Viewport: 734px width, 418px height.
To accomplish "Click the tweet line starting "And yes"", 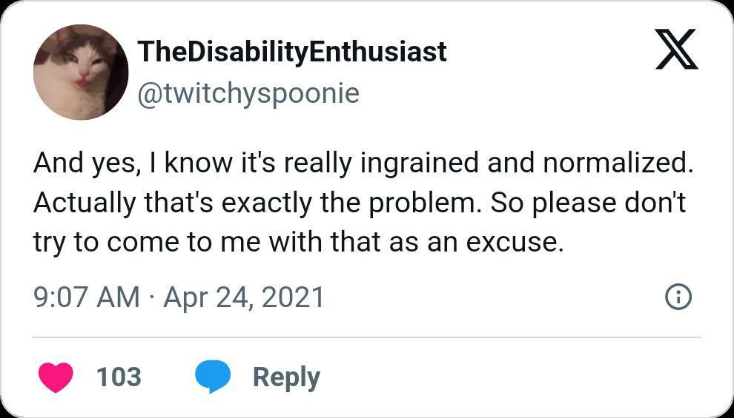I will click(363, 164).
